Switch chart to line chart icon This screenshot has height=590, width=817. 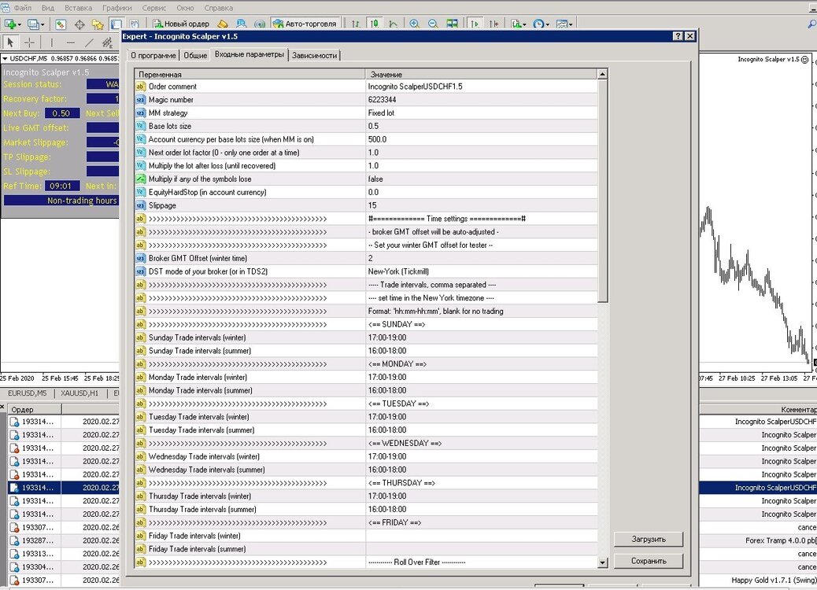393,24
